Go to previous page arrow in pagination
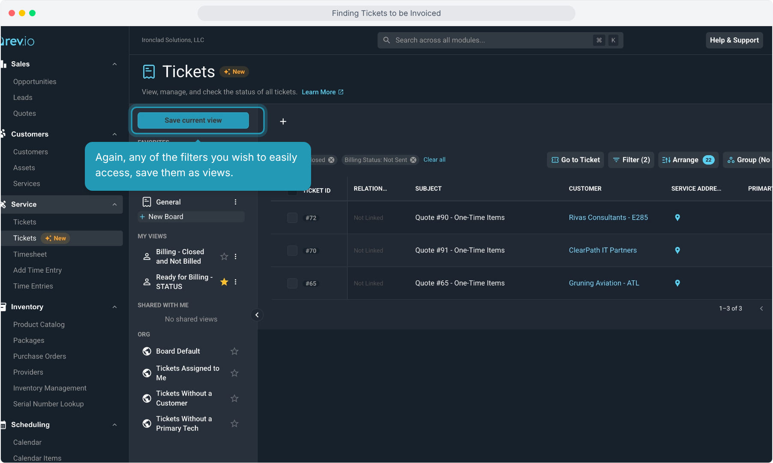Screen dimensions: 773x463 coord(761,309)
